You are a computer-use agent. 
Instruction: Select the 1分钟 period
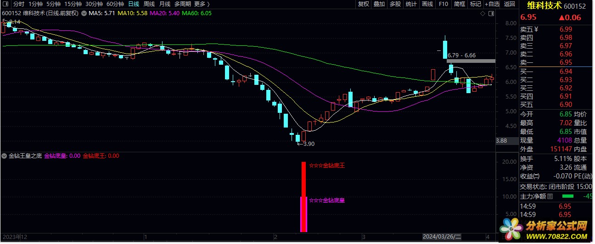(35, 4)
